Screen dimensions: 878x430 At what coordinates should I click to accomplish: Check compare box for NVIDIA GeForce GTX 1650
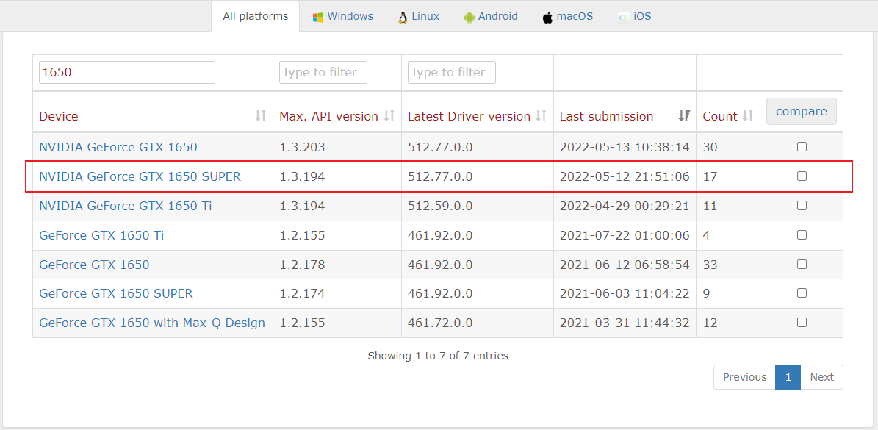pos(802,147)
